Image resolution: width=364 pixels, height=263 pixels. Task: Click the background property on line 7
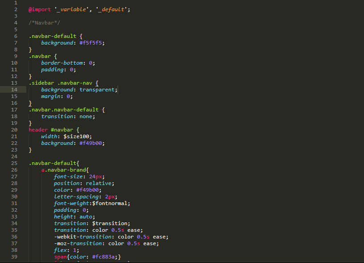point(57,43)
